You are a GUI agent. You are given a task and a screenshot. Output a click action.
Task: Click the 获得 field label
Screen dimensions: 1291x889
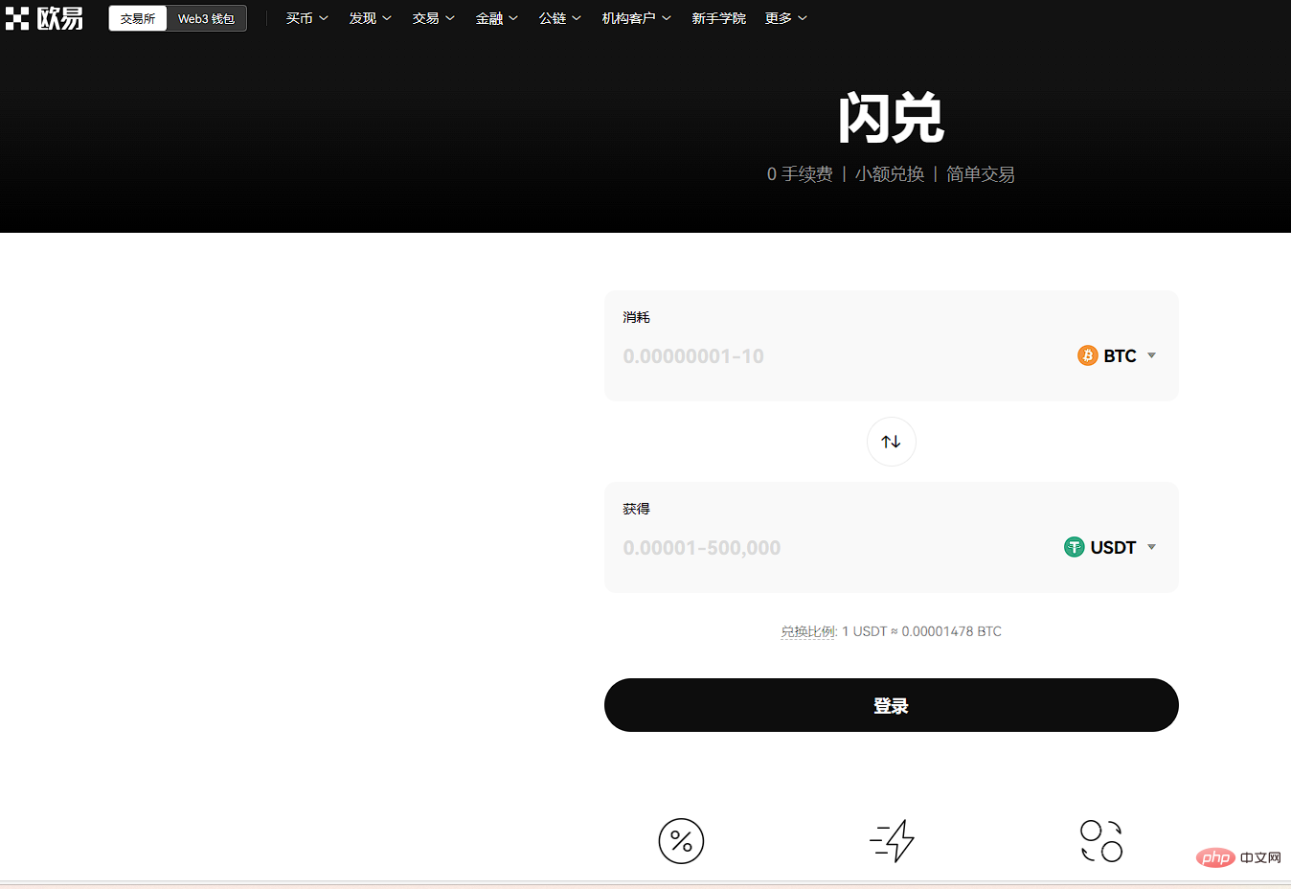coord(636,509)
